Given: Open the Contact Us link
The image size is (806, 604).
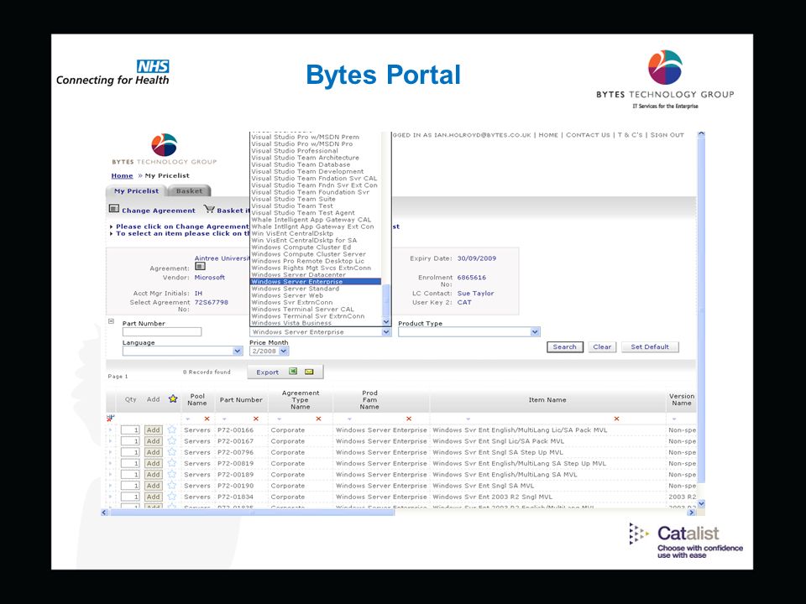Looking at the screenshot, I should click(588, 135).
